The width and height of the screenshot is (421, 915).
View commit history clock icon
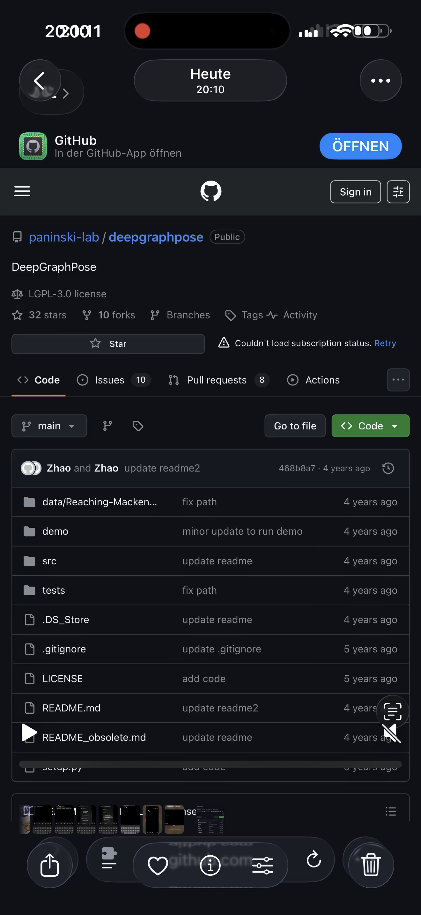[x=388, y=468]
